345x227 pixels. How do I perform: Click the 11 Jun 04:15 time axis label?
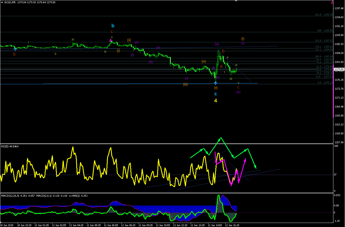[77, 225]
